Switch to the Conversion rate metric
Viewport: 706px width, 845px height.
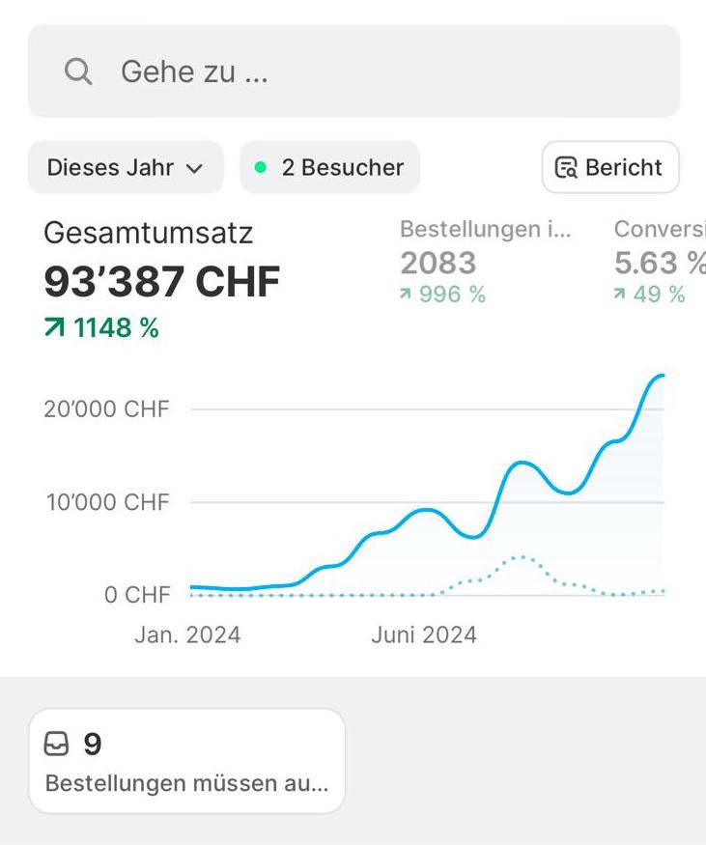[661, 230]
